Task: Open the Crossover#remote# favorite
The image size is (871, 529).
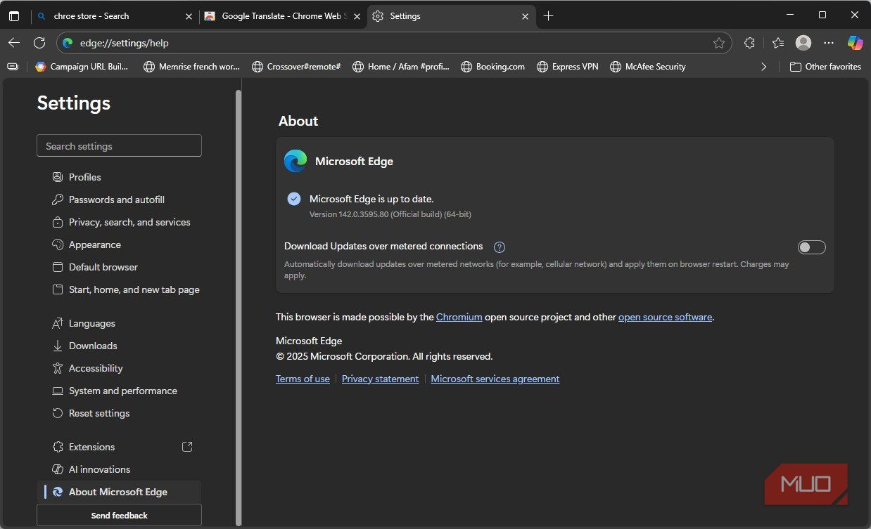Action: (296, 67)
